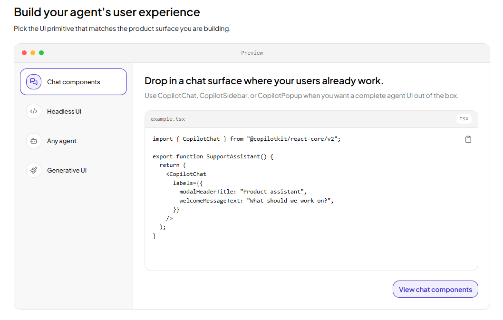Click the import CopilotChat code line
This screenshot has width=503, height=320.
pos(246,139)
